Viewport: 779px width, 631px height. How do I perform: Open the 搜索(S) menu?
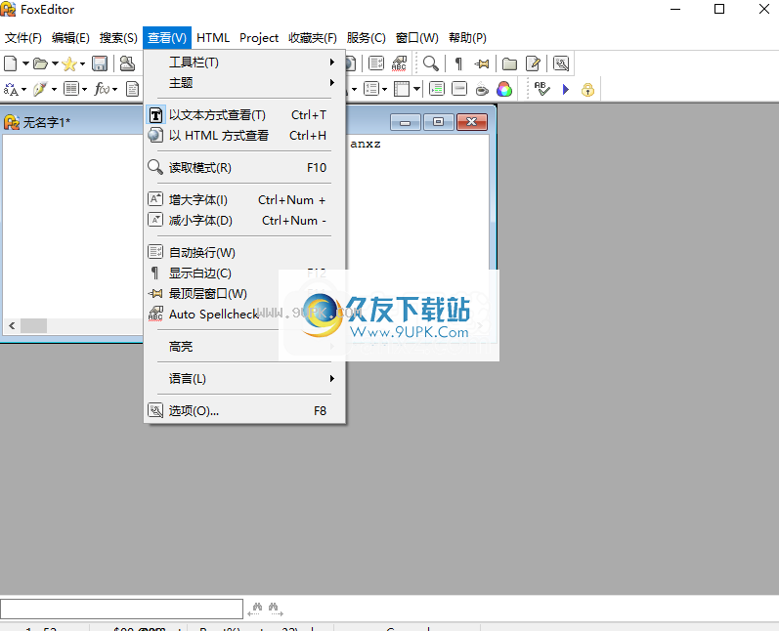click(x=118, y=38)
